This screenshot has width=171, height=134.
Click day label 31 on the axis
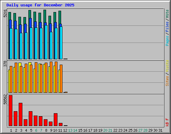(160, 130)
